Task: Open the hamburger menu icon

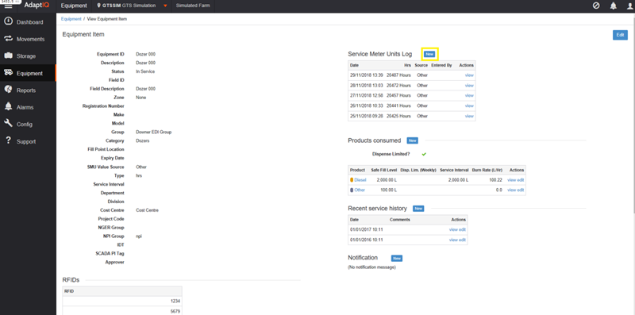Action: (x=8, y=6)
